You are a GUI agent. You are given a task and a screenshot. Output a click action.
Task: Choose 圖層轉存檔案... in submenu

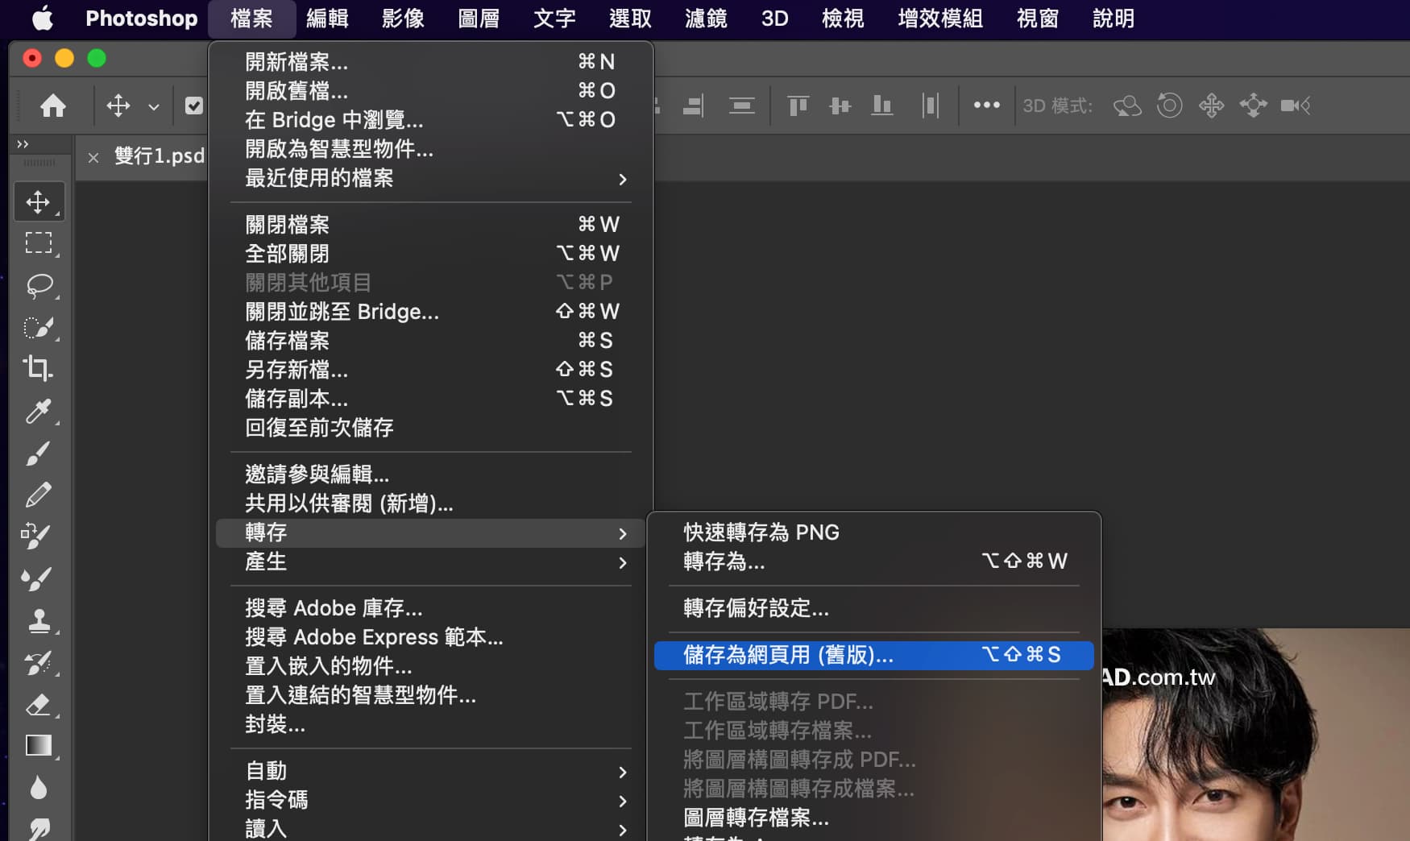874,818
